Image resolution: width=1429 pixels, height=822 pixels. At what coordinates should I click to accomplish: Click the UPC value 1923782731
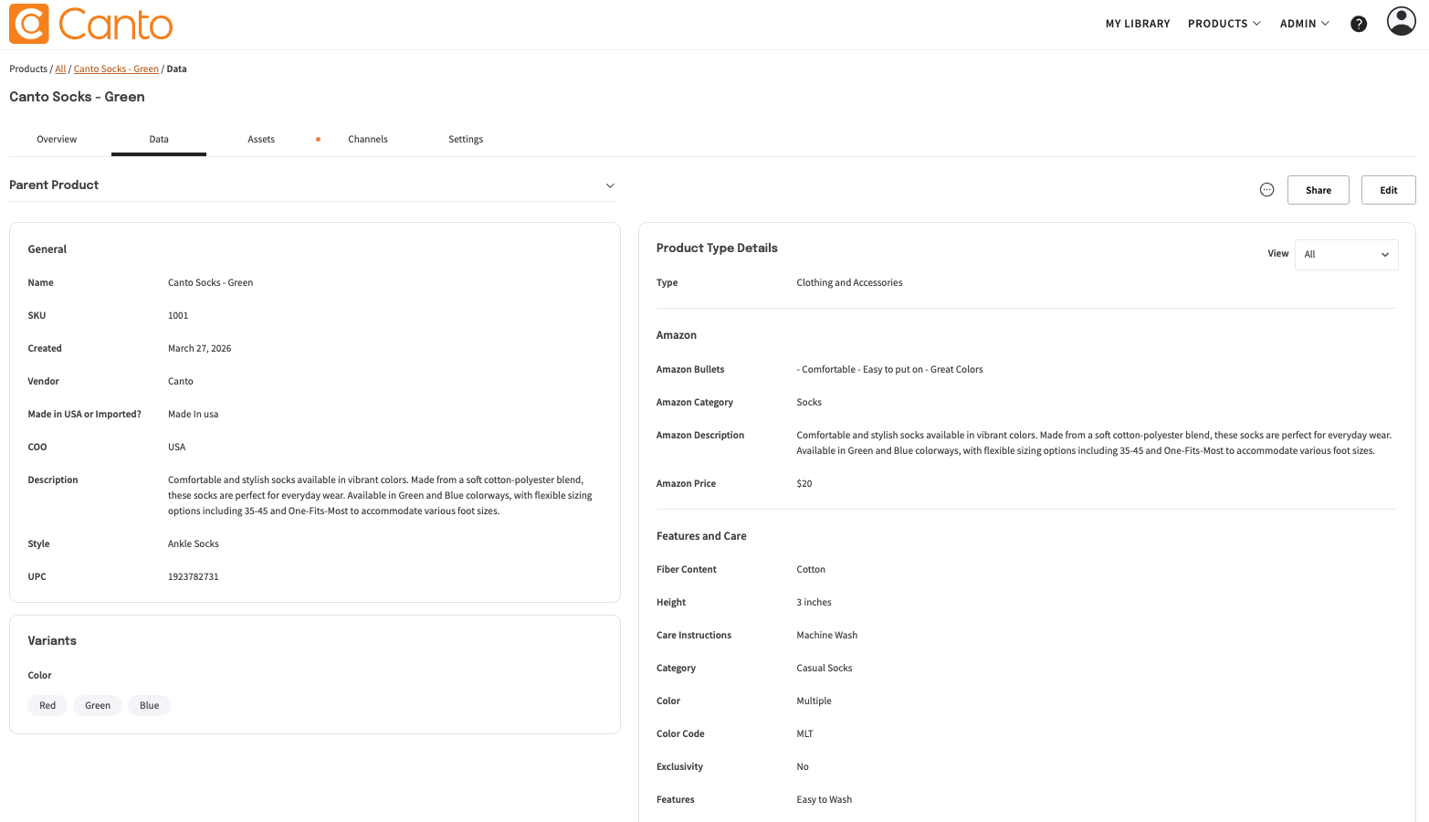(x=194, y=577)
